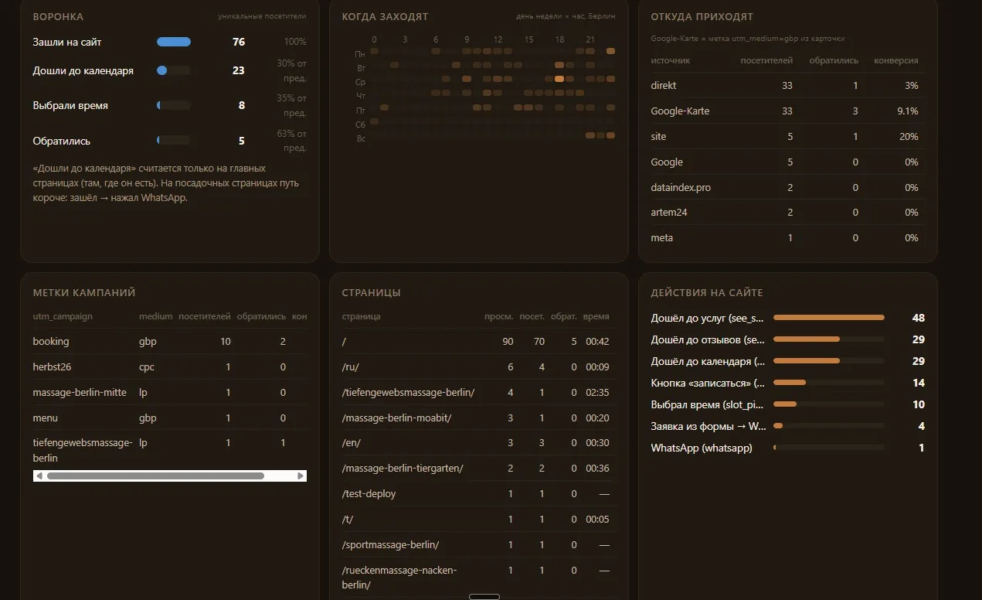Click the brightest heatmap cell in the Ср row
The width and height of the screenshot is (982, 600).
click(559, 79)
